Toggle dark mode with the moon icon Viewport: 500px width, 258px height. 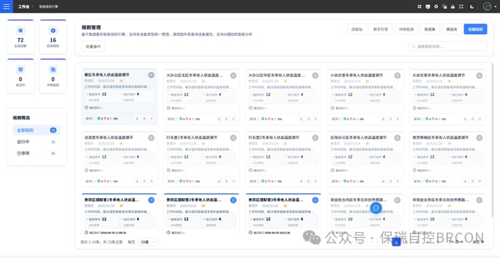(x=472, y=7)
